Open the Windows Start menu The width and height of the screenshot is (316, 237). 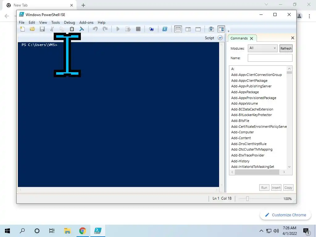pos(7,231)
